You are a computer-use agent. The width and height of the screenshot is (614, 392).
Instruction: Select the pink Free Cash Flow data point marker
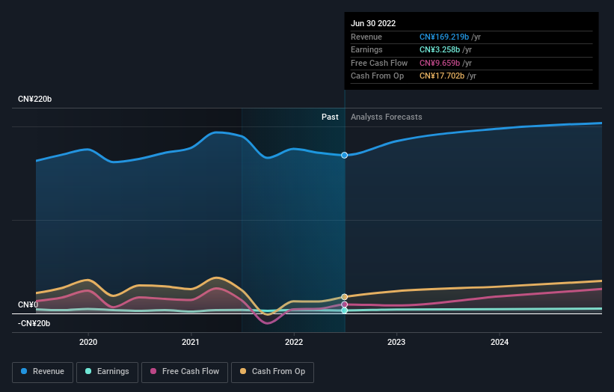[344, 304]
